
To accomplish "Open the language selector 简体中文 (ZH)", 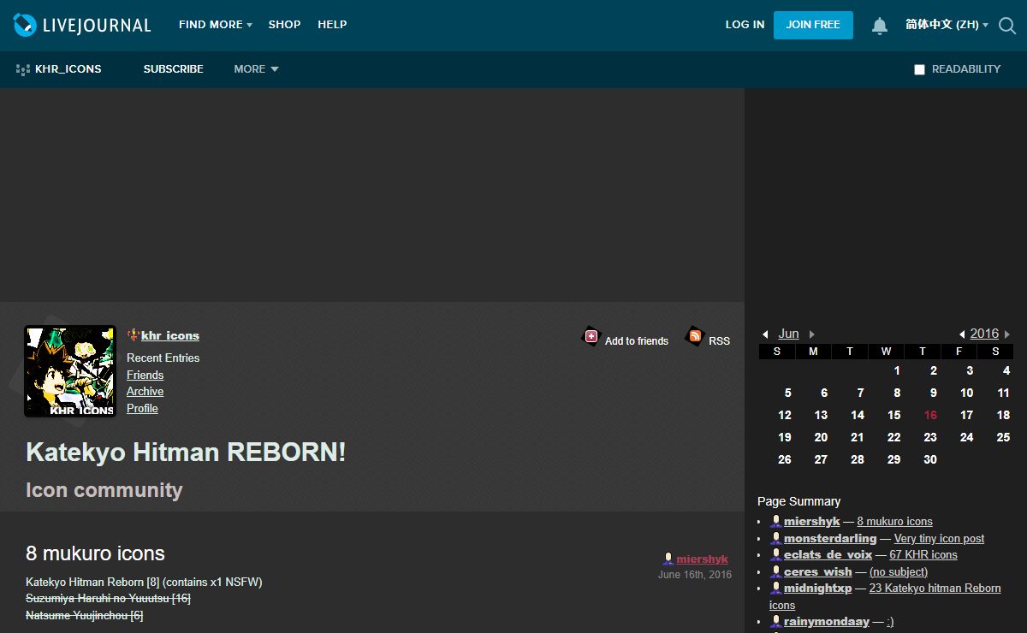I will pos(947,25).
